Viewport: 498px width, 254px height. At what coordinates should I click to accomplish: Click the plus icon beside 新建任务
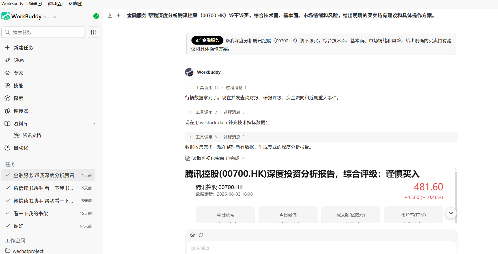pyautogui.click(x=8, y=47)
